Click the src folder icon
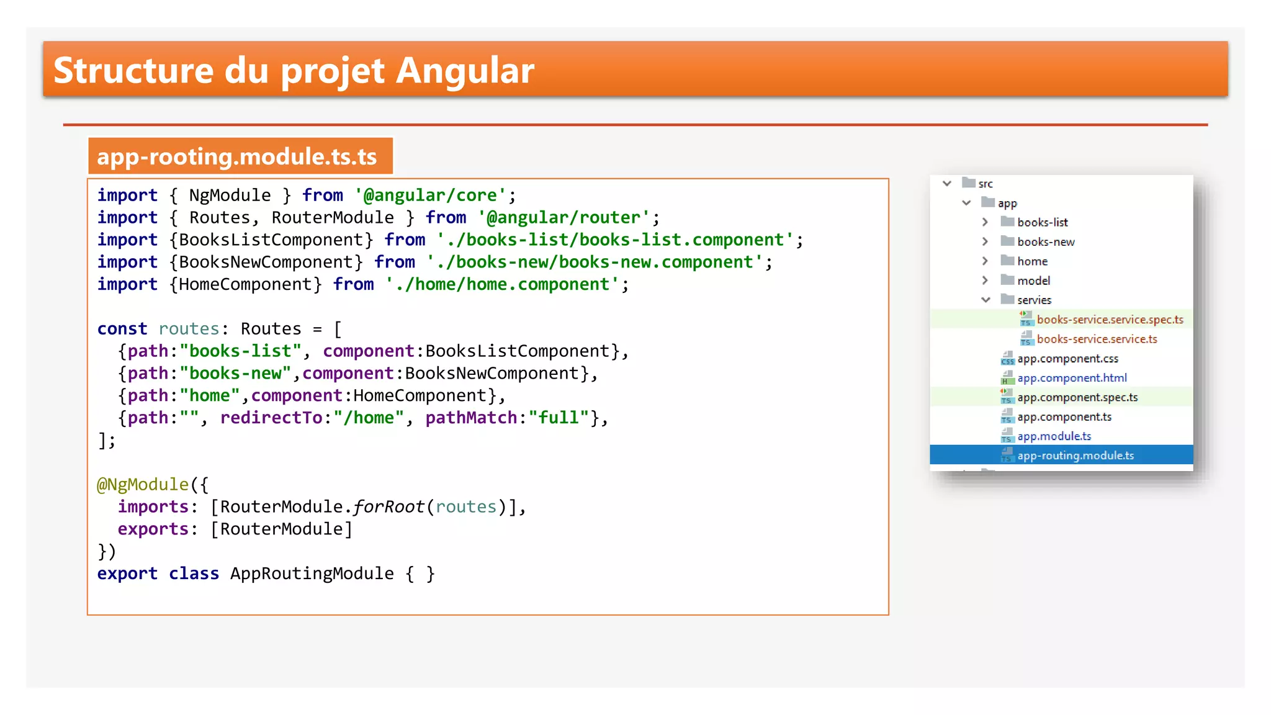 pyautogui.click(x=968, y=182)
